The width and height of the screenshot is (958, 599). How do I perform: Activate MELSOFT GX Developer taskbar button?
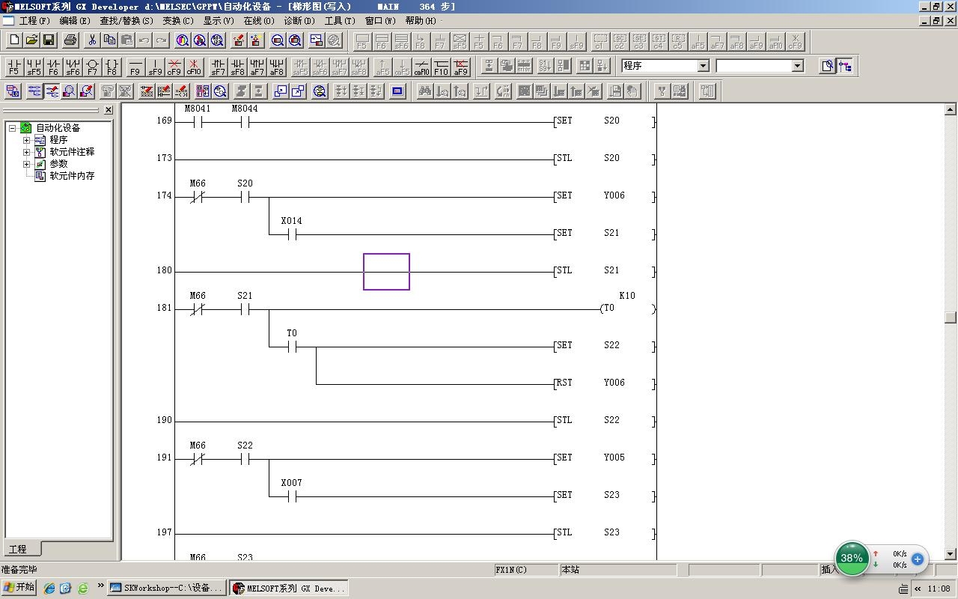click(289, 588)
